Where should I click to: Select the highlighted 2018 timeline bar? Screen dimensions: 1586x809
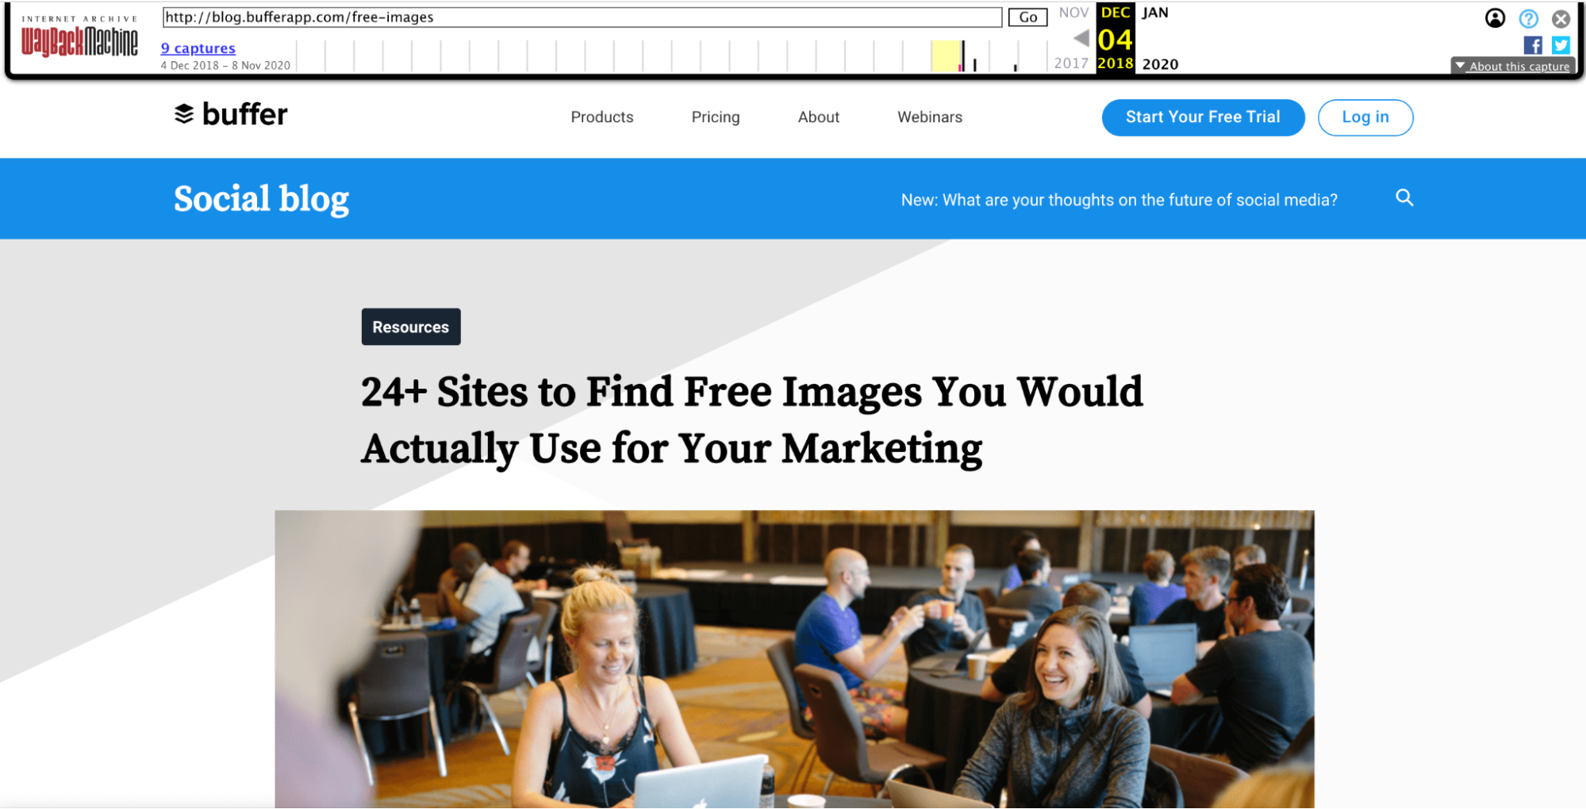click(x=947, y=56)
